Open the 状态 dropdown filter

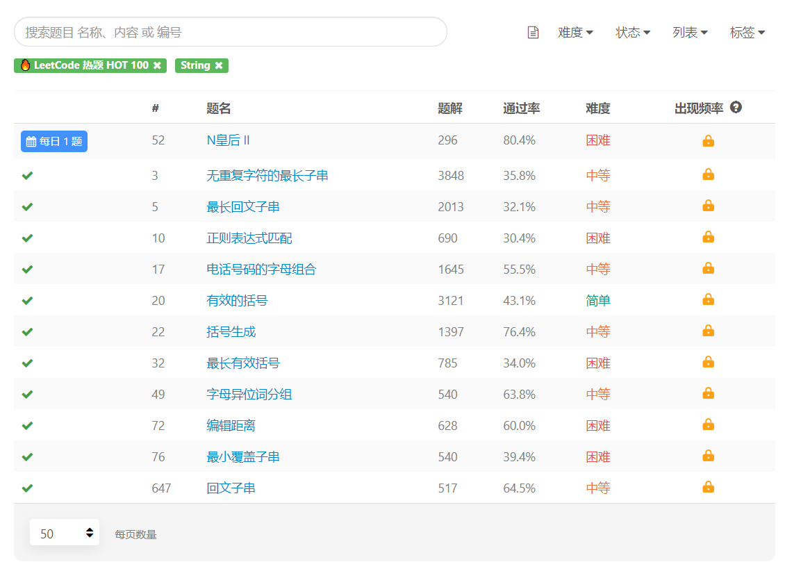click(x=633, y=33)
